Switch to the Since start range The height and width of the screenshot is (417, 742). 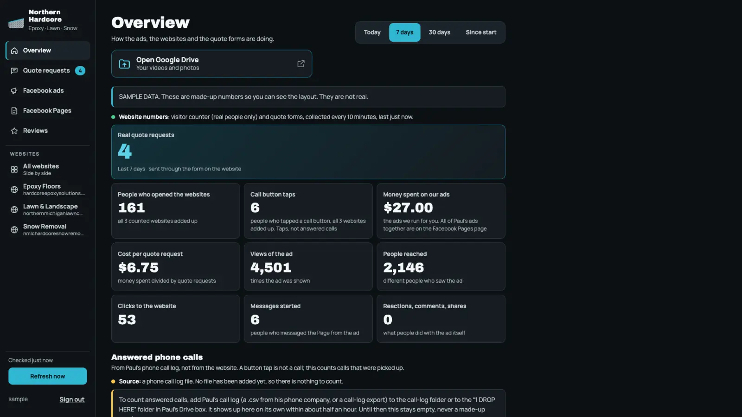(481, 32)
